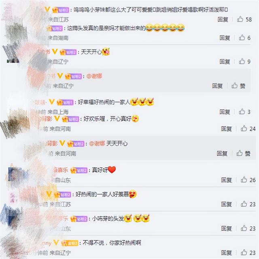
Task: Like the 天天开心 comment with 9 likes
Action: (244, 62)
